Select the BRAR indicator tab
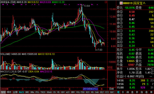Screen dimensions: 154x94 point(49,92)
